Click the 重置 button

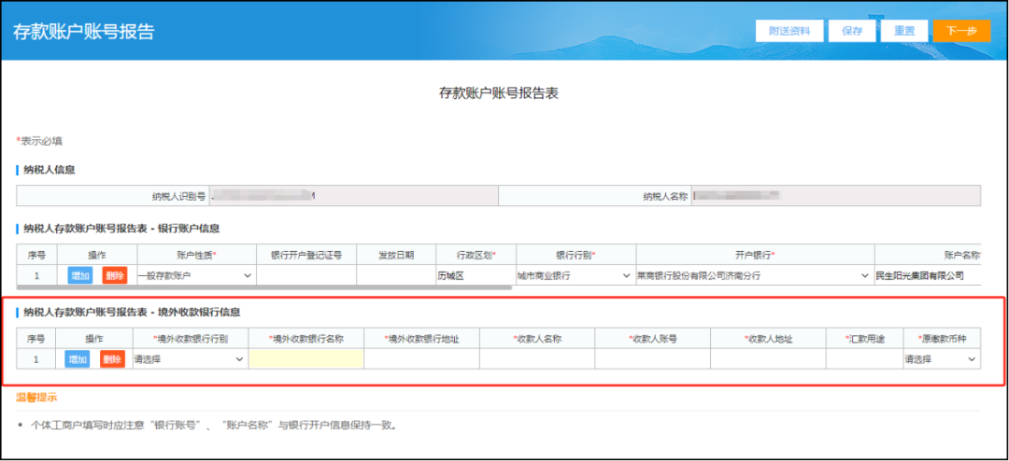903,31
